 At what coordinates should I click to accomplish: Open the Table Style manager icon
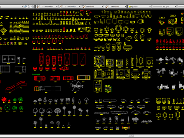83,7
